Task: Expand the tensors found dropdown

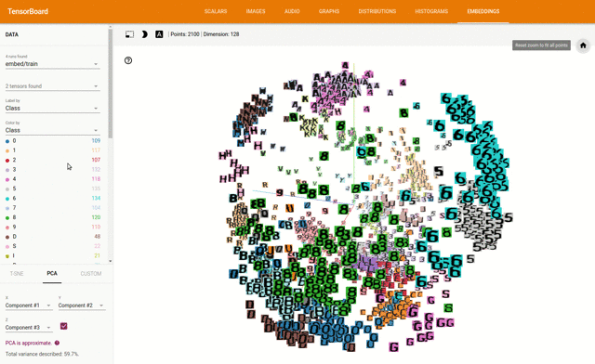Action: coord(52,86)
